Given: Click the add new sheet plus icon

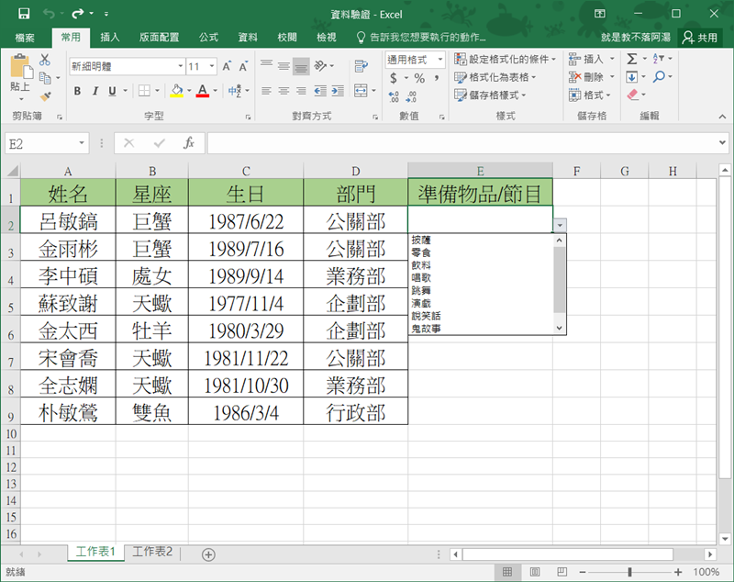Looking at the screenshot, I should [208, 554].
